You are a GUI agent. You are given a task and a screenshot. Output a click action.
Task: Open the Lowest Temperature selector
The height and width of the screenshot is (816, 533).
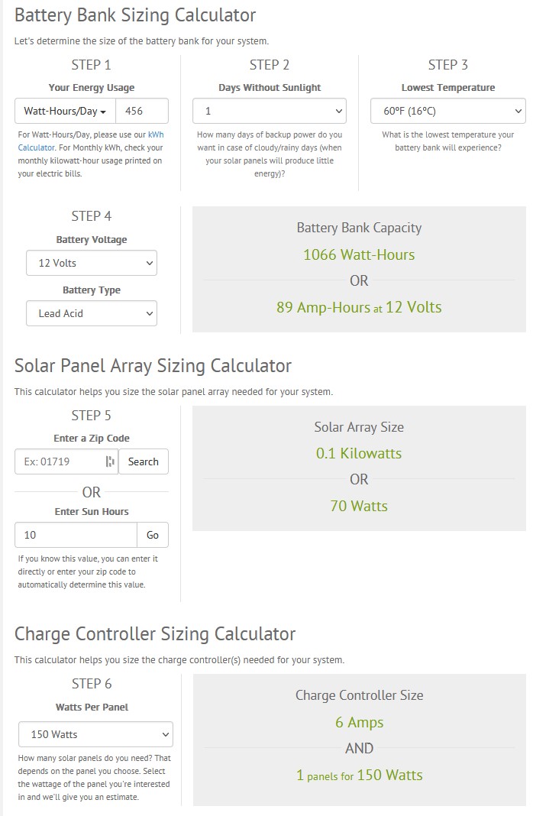tap(447, 111)
